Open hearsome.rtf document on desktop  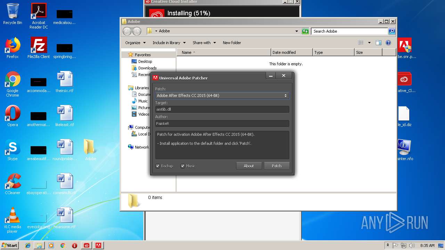[x=65, y=218]
